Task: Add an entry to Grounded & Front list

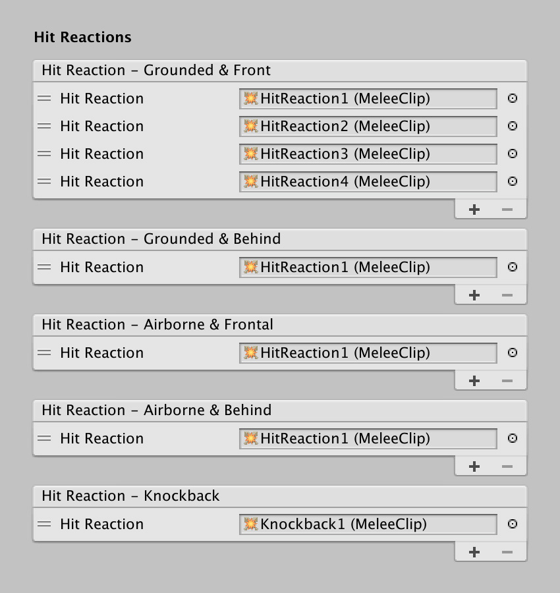Action: click(x=474, y=210)
